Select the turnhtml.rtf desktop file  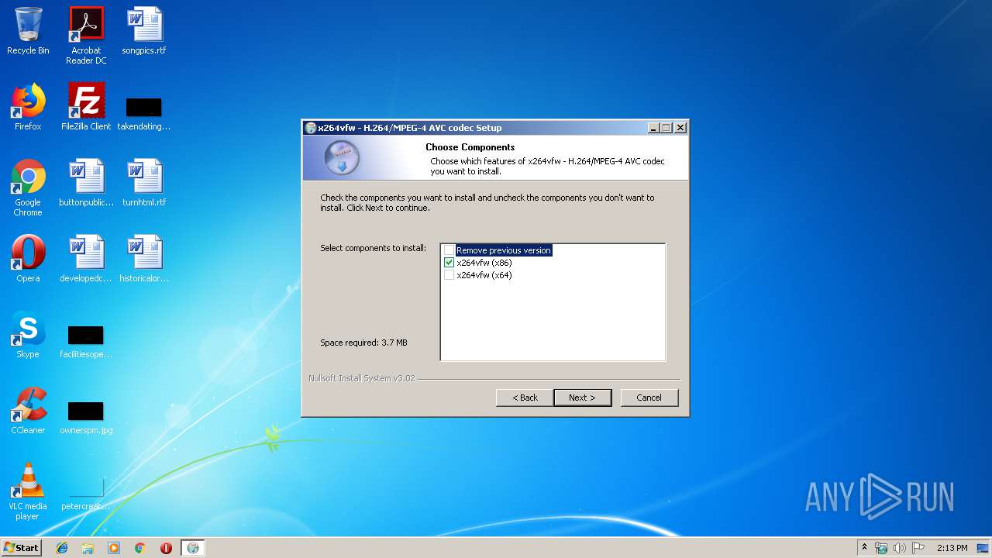[x=144, y=183]
